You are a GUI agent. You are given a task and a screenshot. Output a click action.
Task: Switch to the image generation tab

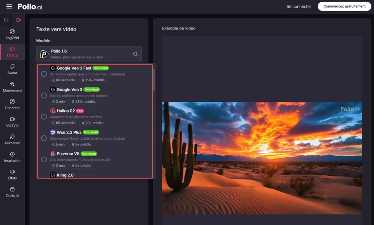[6, 20]
